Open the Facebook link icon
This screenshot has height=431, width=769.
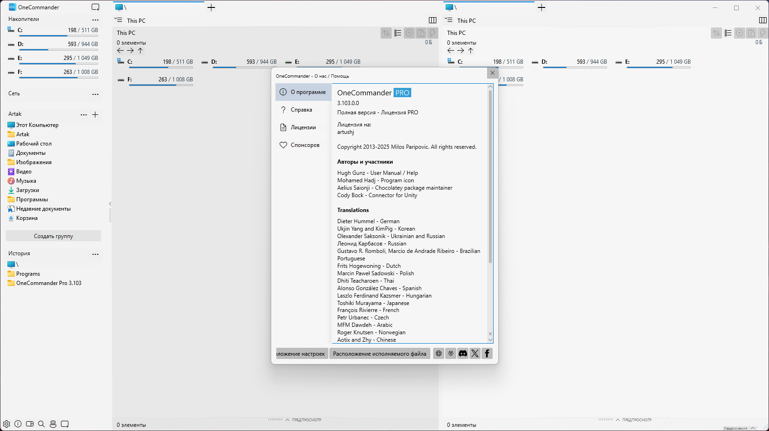coord(487,353)
